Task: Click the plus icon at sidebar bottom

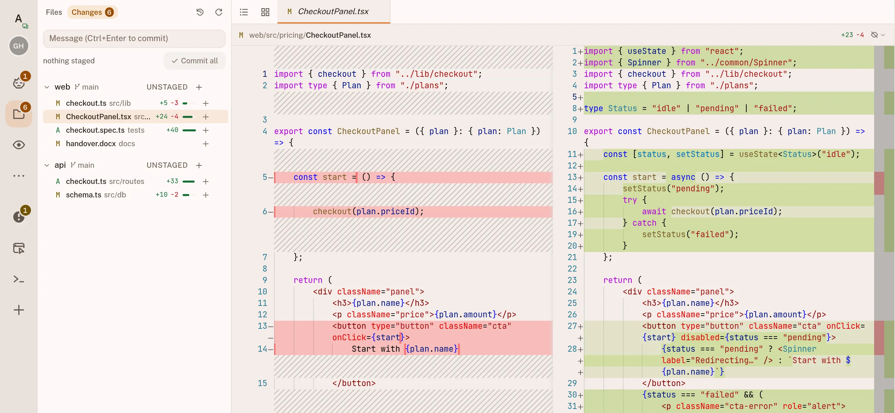Action: click(19, 310)
